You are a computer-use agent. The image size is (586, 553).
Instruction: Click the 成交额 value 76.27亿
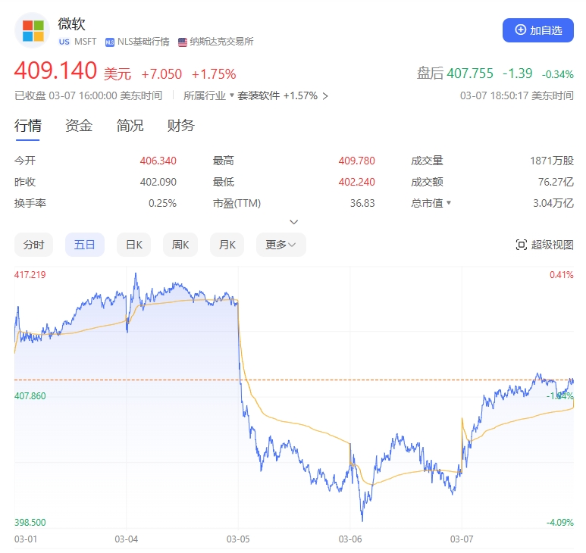[x=556, y=182]
